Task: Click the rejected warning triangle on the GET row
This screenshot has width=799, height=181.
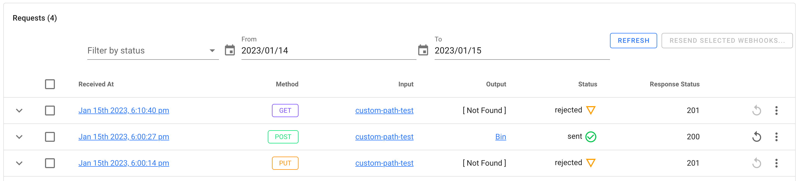Action: click(591, 110)
